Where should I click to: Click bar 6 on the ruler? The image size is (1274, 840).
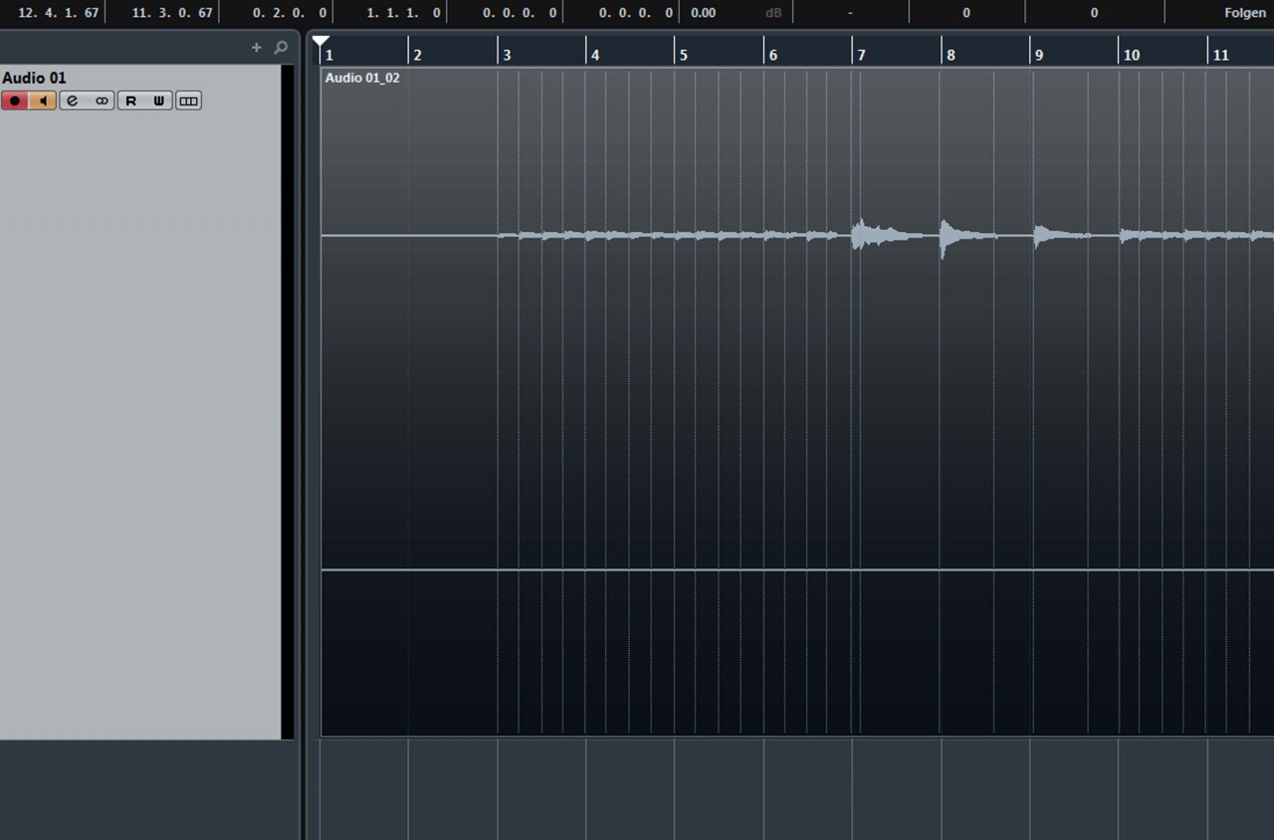pos(773,55)
